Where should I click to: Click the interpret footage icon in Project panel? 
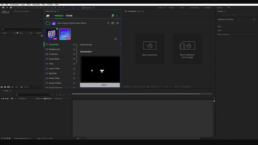[2, 87]
